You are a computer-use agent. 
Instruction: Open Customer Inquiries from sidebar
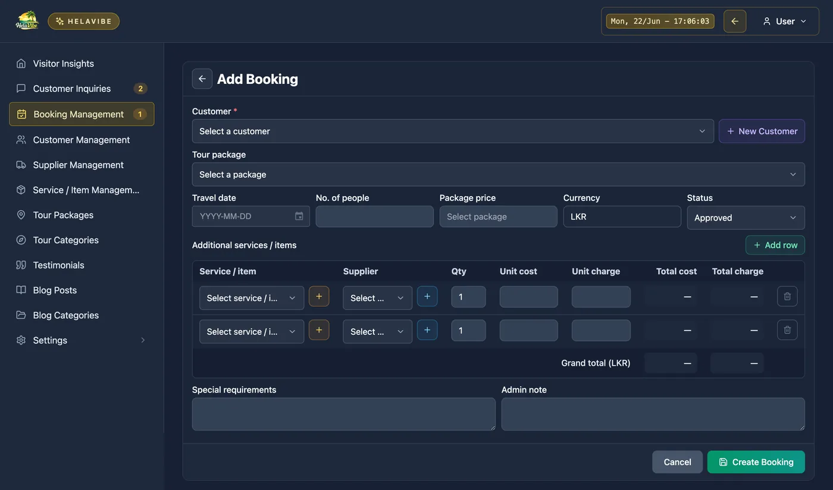click(x=82, y=89)
